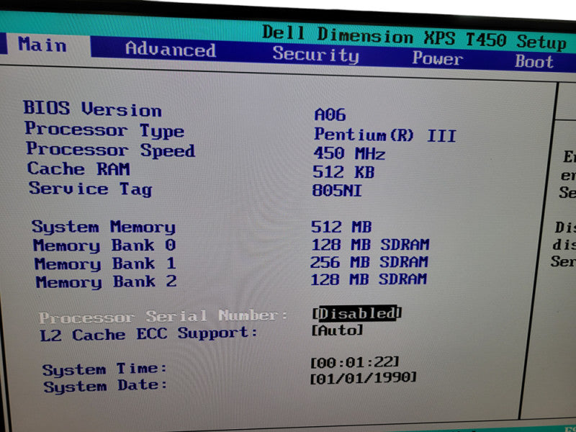This screenshot has width=576, height=432.
Task: Click the Cache RAM label
Action: point(78,169)
